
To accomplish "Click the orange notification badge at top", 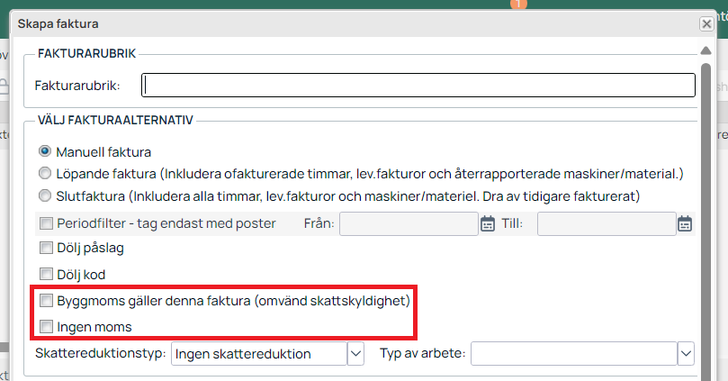I will pyautogui.click(x=518, y=5).
